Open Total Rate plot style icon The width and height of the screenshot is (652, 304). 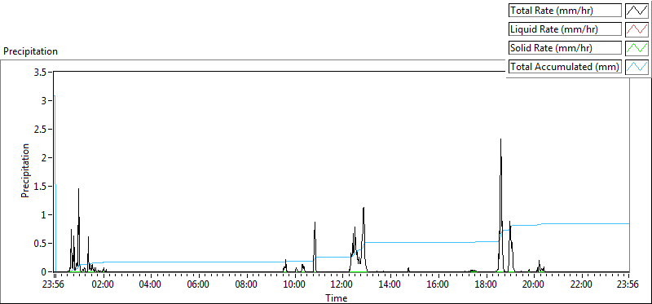pos(637,11)
